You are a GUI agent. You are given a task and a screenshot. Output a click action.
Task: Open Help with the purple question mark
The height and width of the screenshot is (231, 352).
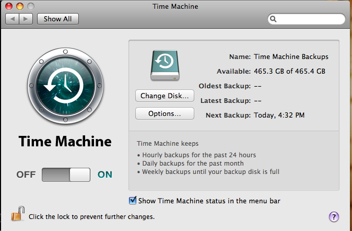tap(334, 217)
